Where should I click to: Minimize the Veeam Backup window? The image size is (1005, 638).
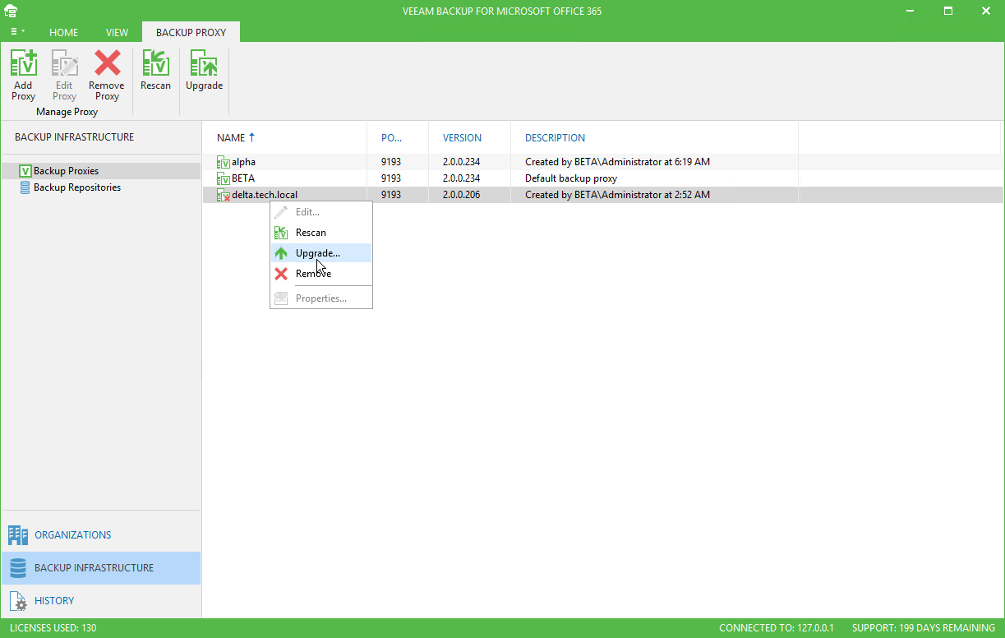coord(910,12)
